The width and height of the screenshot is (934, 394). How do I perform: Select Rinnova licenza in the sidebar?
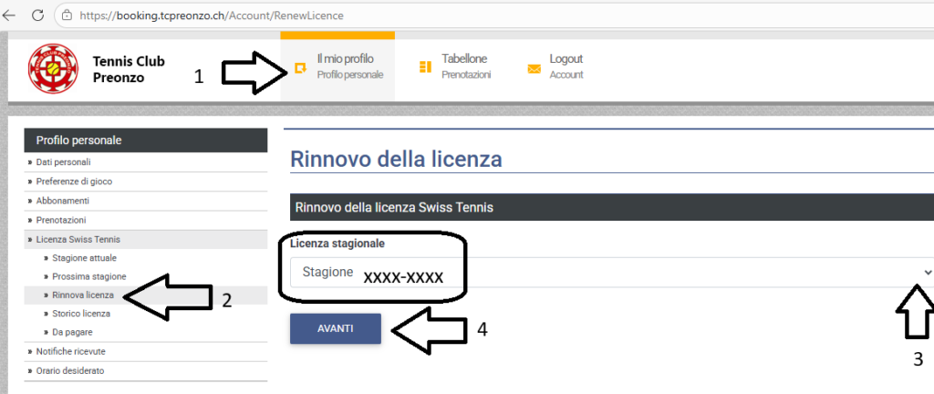83,295
